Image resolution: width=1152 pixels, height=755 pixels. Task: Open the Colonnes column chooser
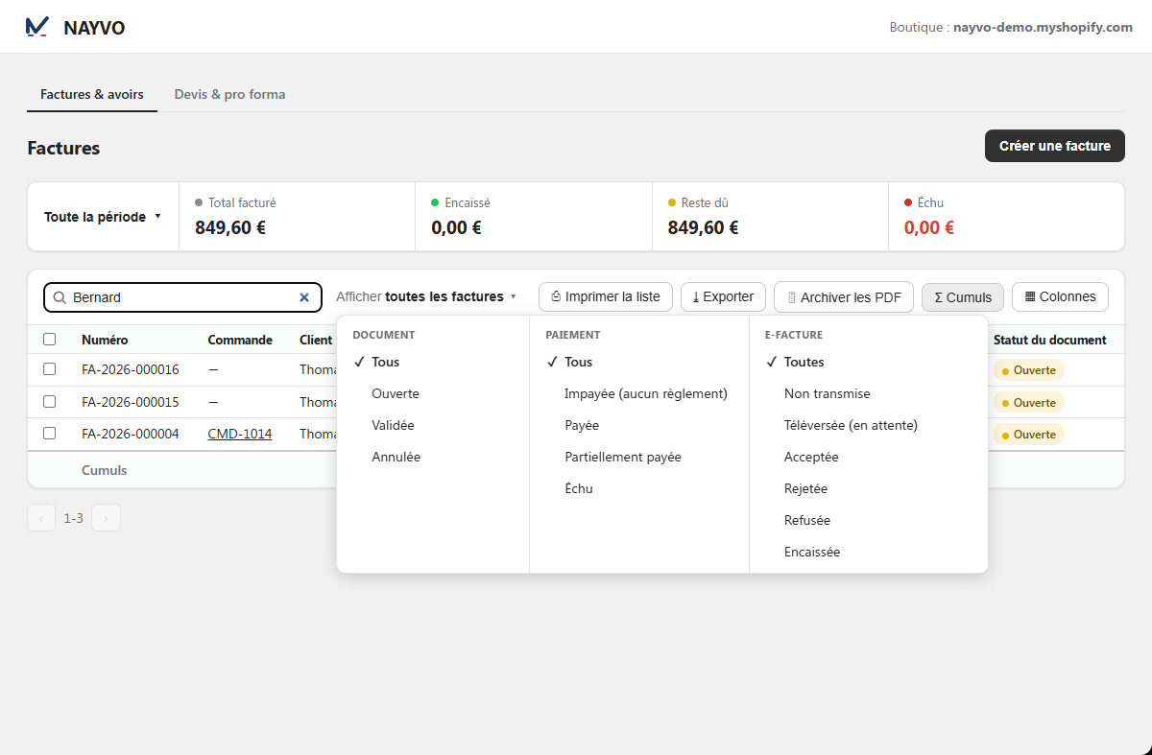coord(1061,297)
